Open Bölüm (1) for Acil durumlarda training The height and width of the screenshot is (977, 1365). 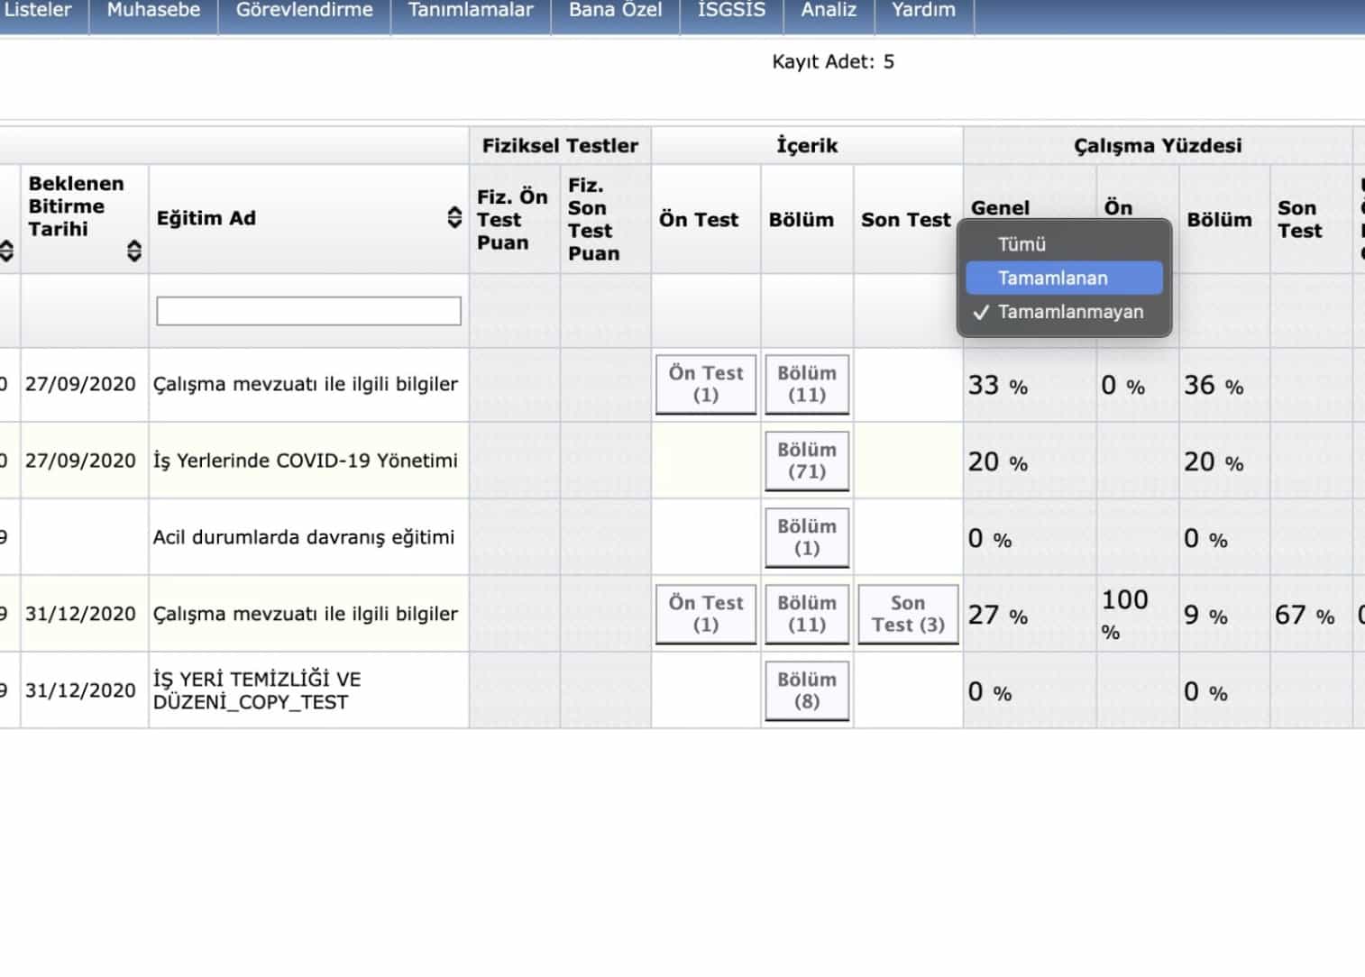coord(807,537)
